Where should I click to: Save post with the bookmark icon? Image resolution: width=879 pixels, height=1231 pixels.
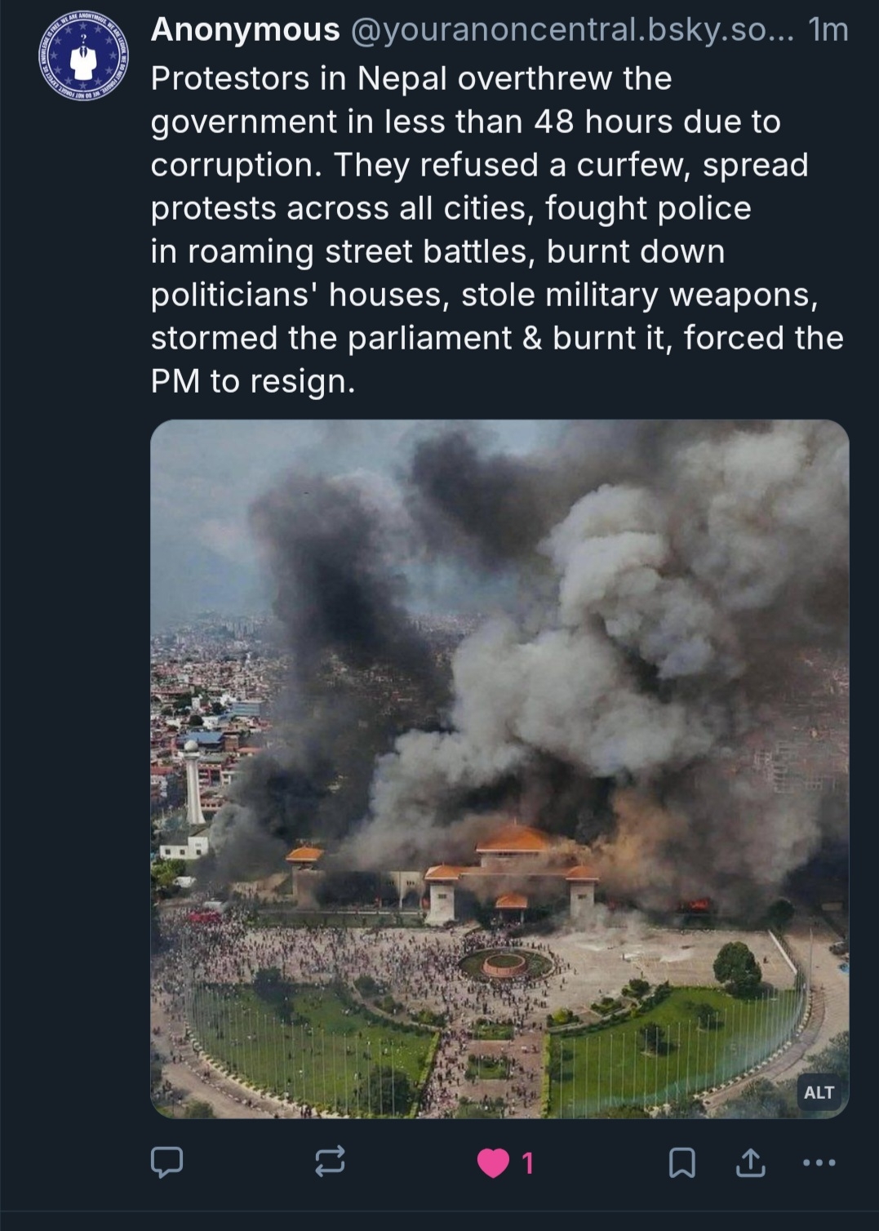682,1162
